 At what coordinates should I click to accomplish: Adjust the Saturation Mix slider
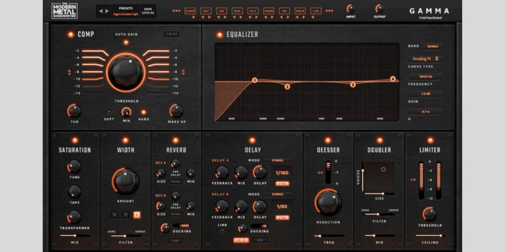tap(74, 236)
